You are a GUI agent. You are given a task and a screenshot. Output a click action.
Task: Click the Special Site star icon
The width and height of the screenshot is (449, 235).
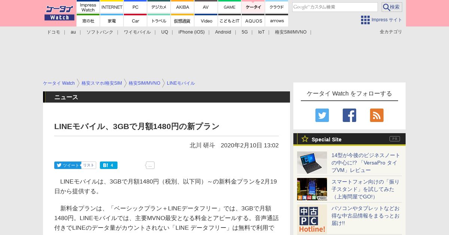305,139
